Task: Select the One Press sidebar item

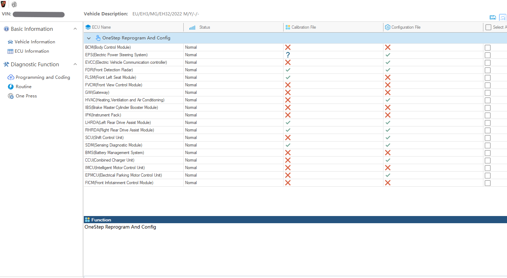Action: click(x=26, y=96)
